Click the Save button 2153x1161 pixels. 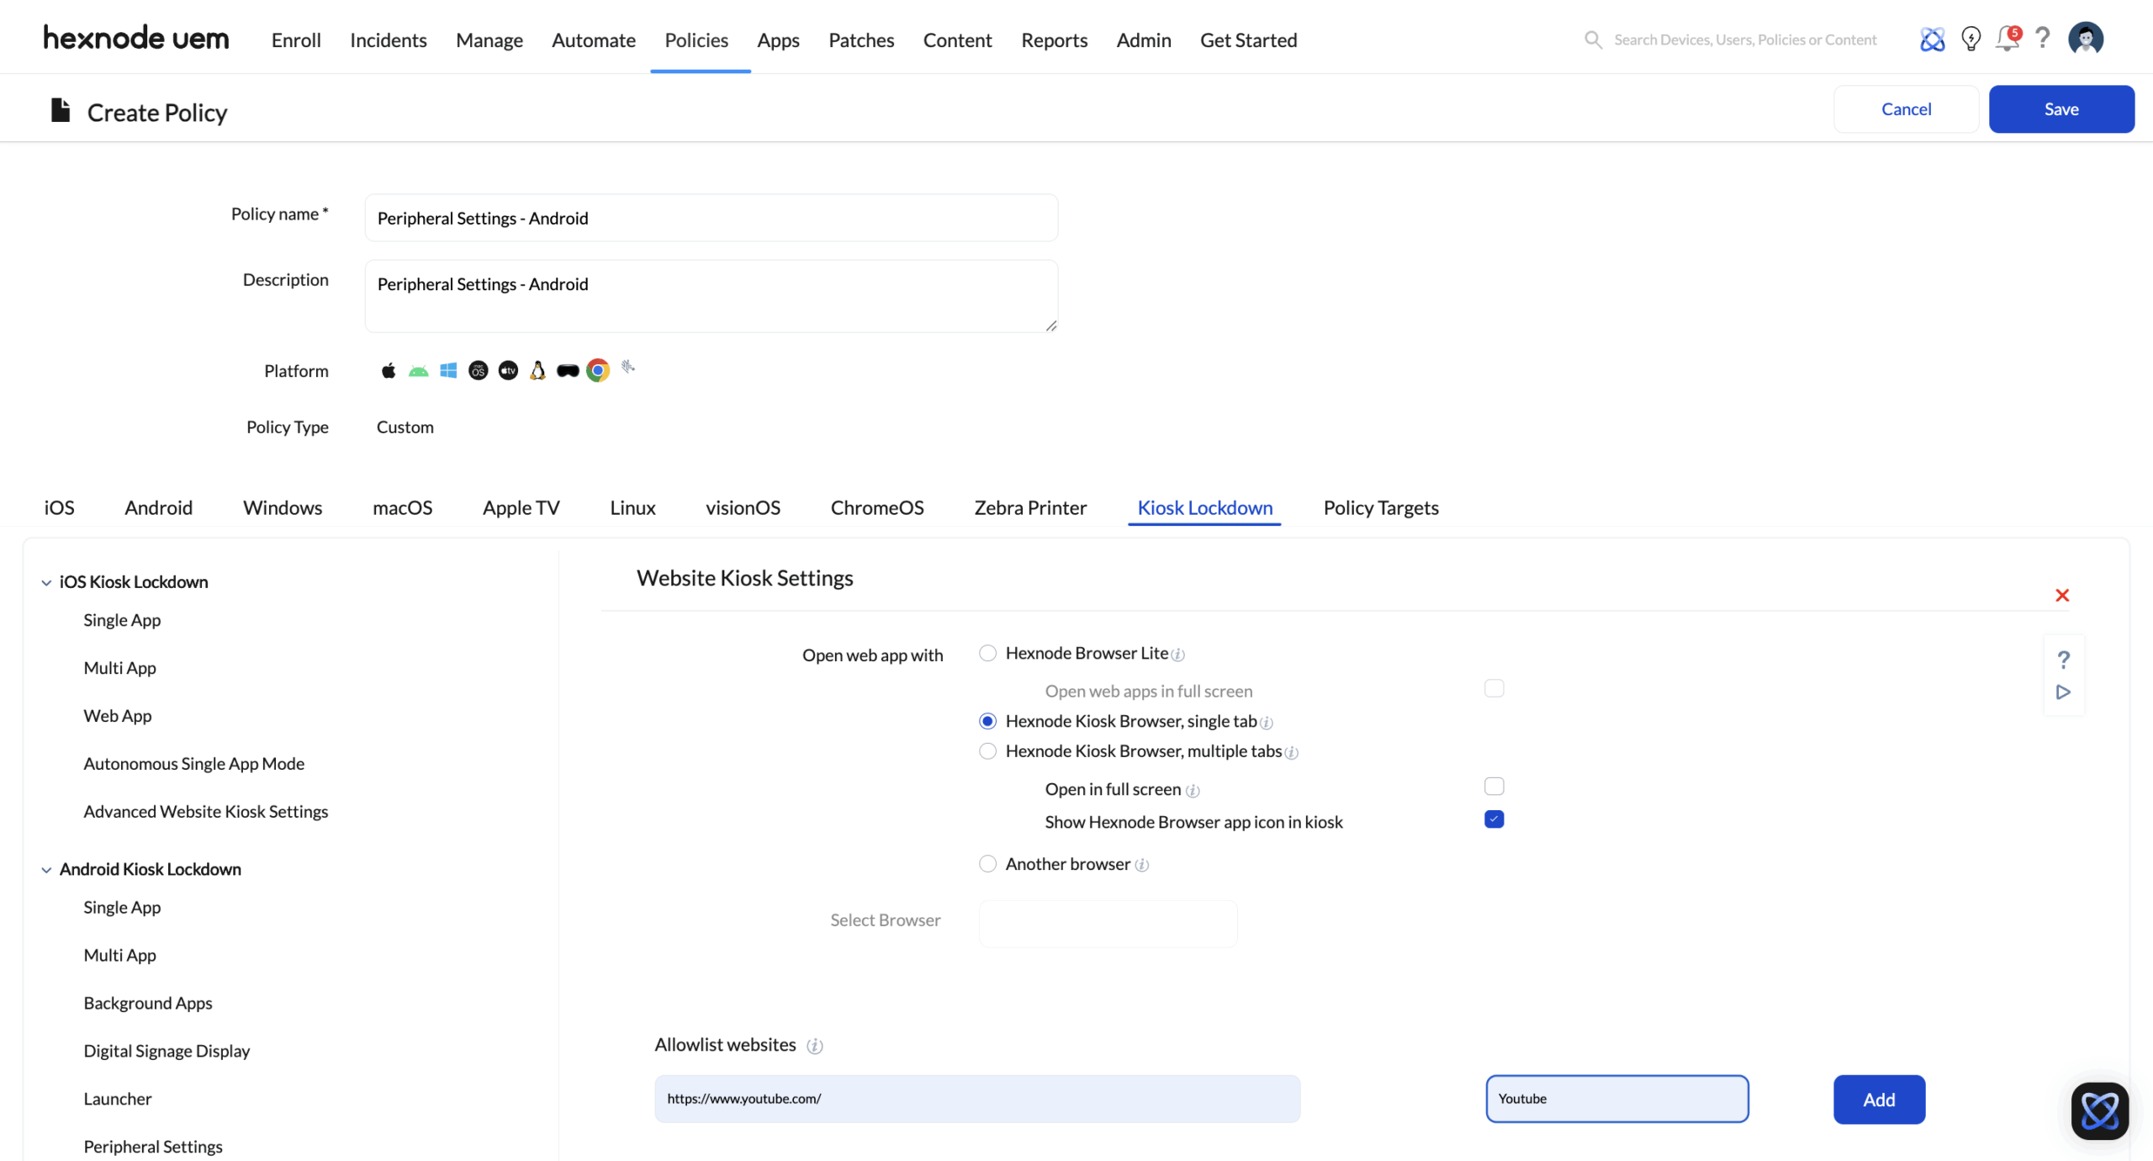[x=2060, y=109]
